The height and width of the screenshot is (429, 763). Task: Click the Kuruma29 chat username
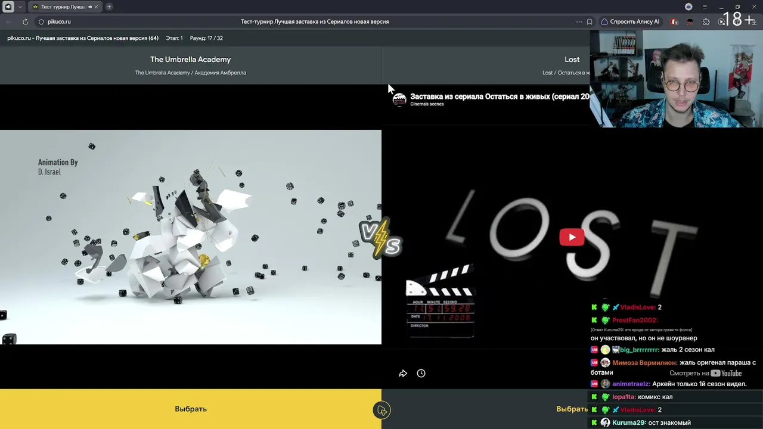[629, 422]
